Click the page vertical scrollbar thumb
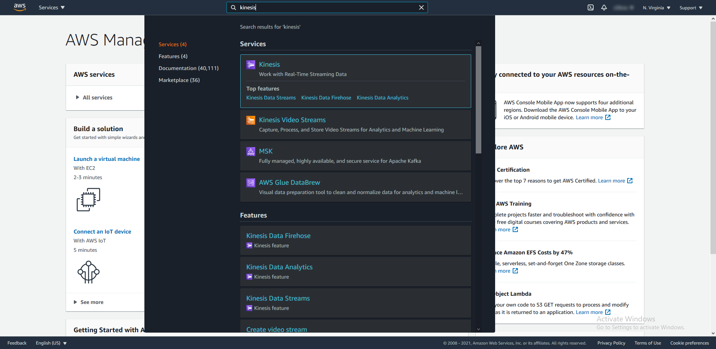Screen dimensions: 716x349 [713, 138]
